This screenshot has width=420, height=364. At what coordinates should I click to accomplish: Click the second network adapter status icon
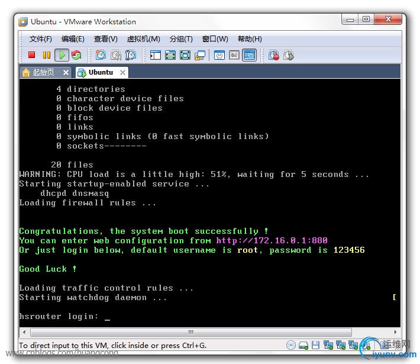click(x=341, y=345)
